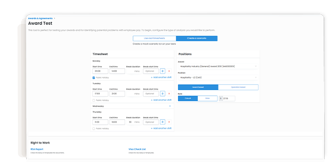The image size is (332, 167).
Task: Uncheck Monday's Public Holiday checkbox
Action: click(x=94, y=78)
